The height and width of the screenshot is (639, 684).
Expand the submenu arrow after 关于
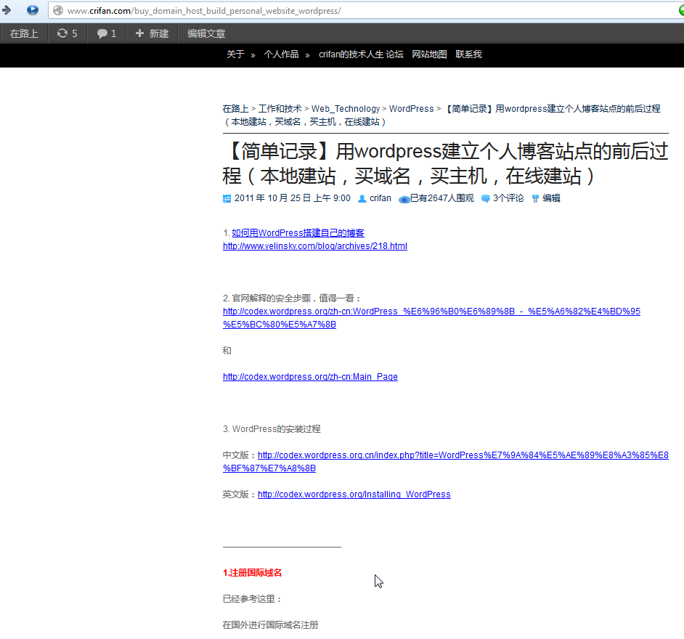253,55
